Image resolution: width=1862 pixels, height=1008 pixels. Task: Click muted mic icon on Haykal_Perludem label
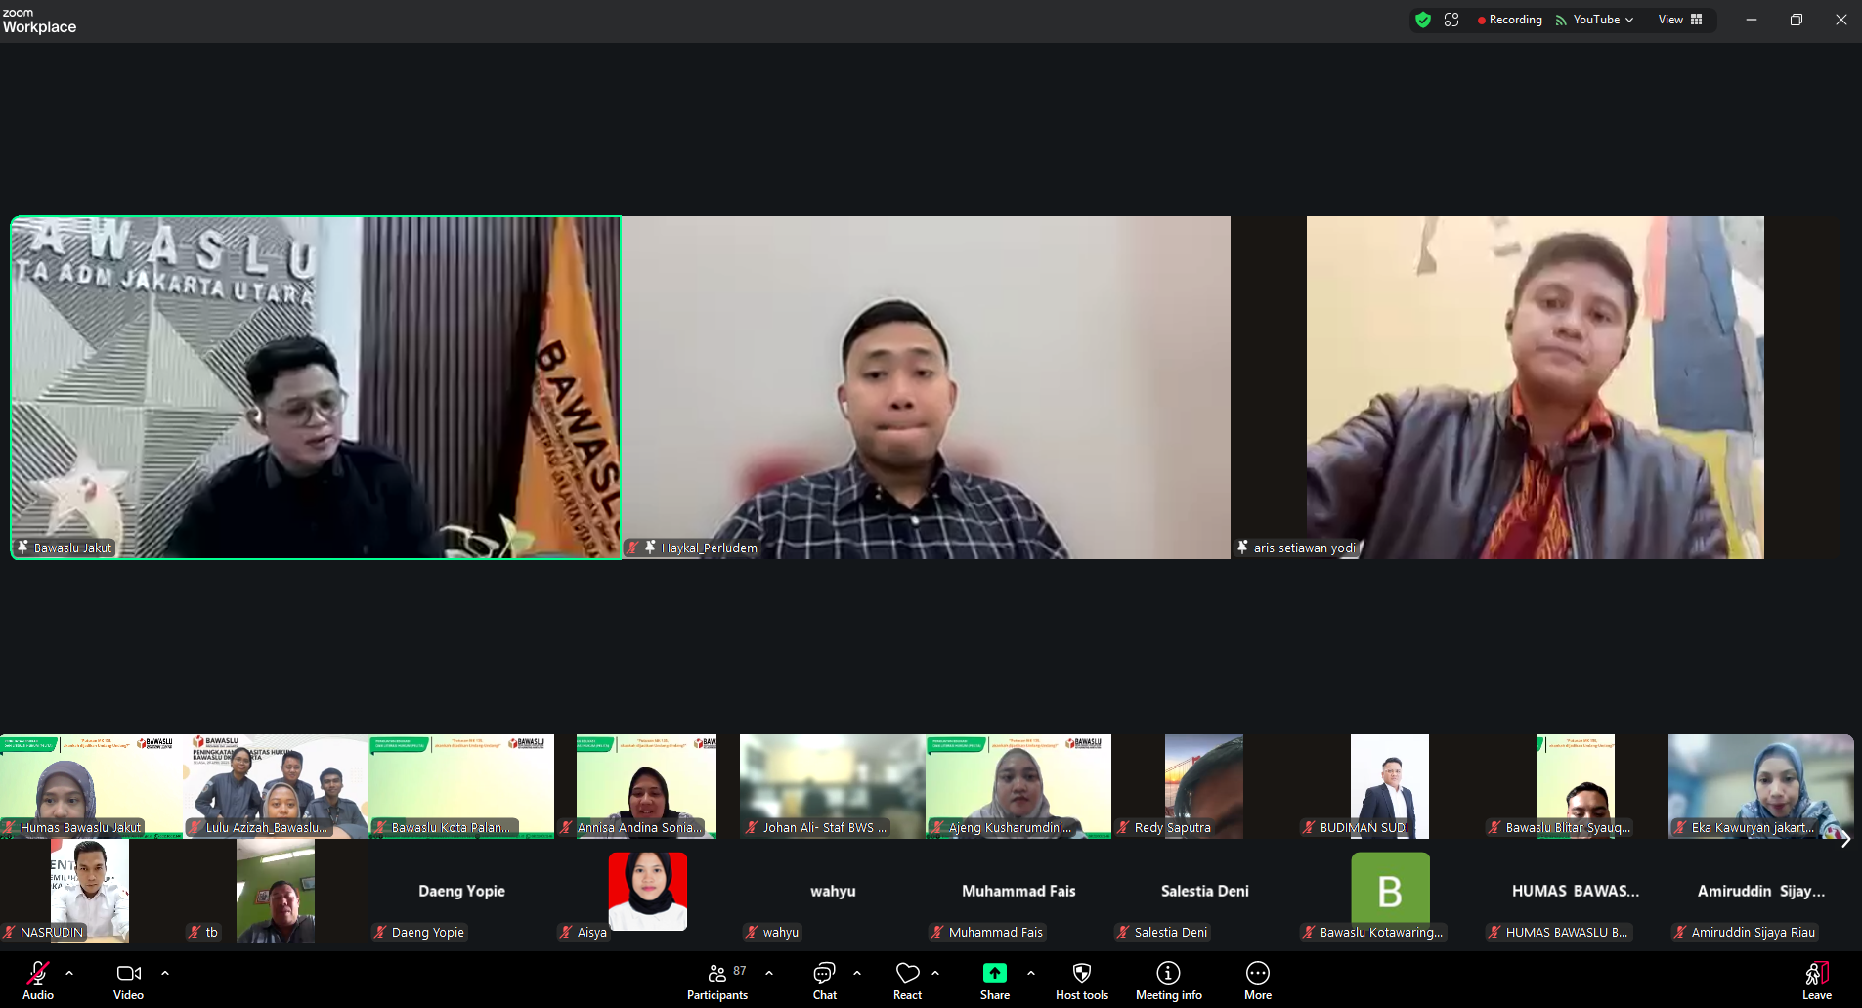click(x=633, y=548)
